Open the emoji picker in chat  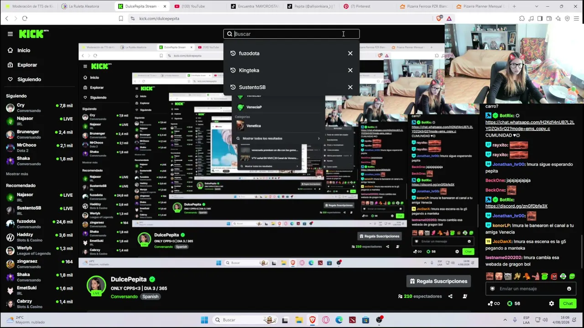pyautogui.click(x=569, y=288)
